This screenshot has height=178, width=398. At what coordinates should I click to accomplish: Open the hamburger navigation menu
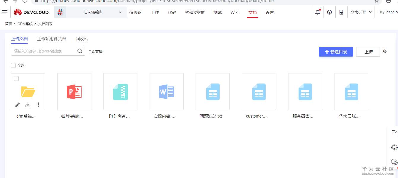tap(5, 12)
